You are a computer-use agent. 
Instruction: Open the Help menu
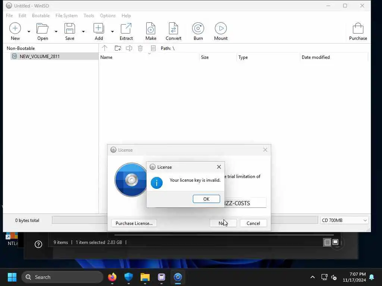coord(126,16)
